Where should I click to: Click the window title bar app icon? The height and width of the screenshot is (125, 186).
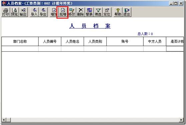[4, 3]
